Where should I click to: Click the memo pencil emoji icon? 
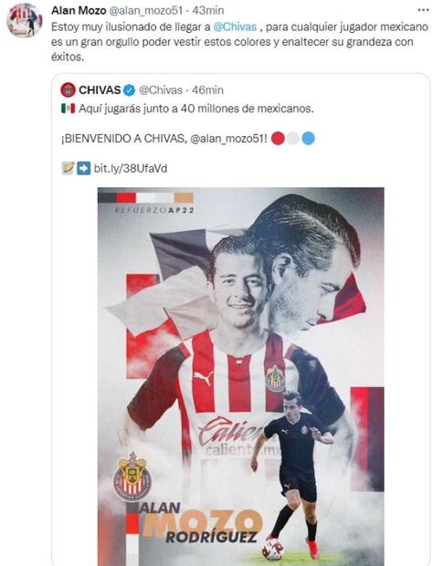(x=68, y=169)
